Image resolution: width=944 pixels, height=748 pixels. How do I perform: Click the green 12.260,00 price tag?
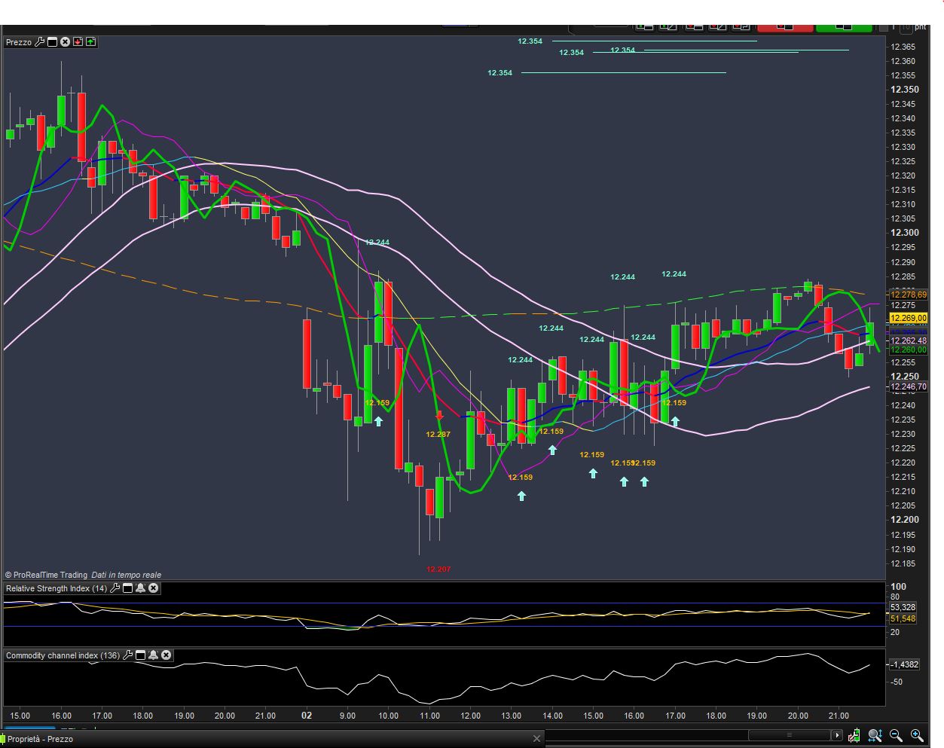(x=908, y=350)
